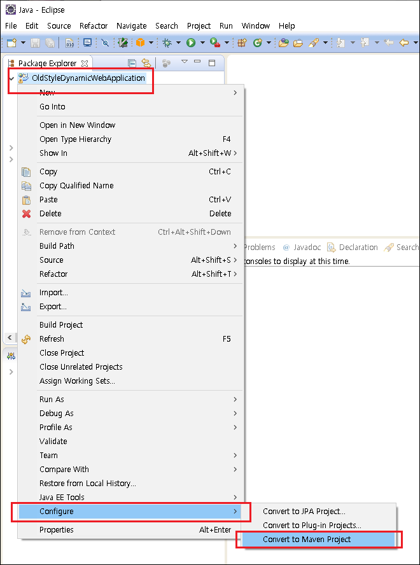Click the Next Annotation toolbar icon
The image size is (420, 565).
[340, 43]
